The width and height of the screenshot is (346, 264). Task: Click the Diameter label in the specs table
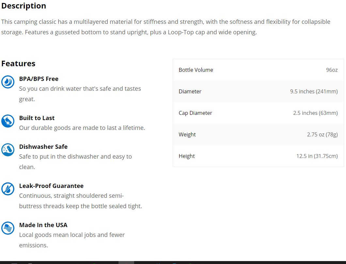point(190,91)
